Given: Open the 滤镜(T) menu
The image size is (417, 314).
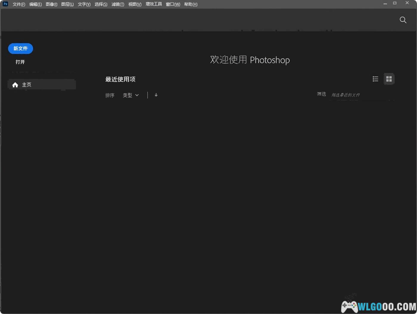Looking at the screenshot, I should coord(118,4).
